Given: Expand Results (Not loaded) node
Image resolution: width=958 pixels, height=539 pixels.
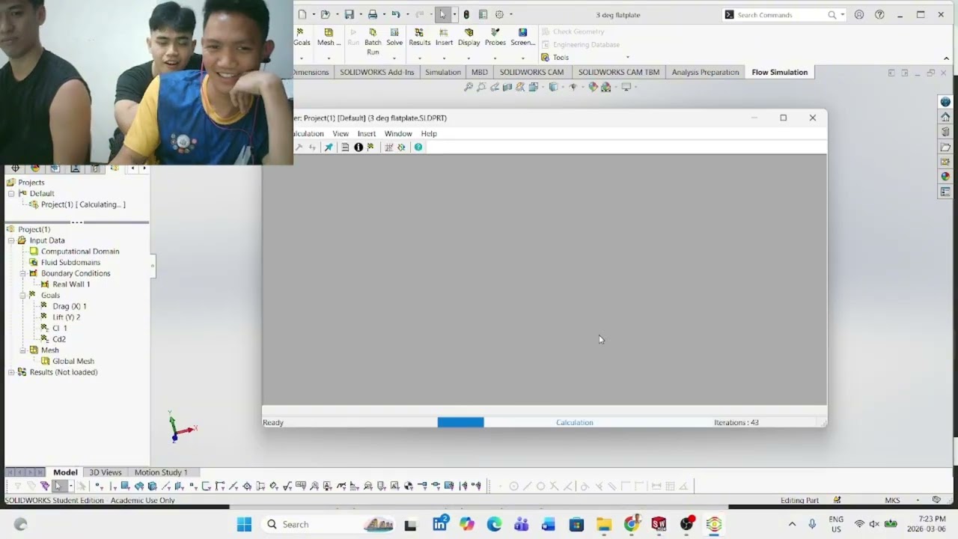Looking at the screenshot, I should [11, 372].
